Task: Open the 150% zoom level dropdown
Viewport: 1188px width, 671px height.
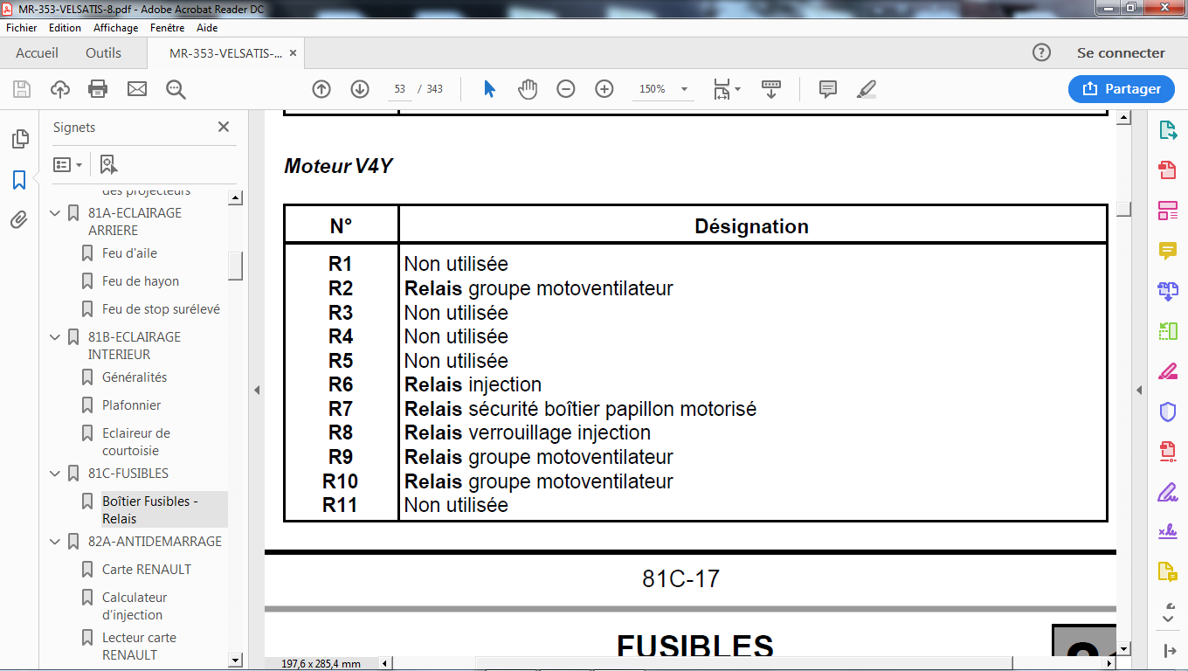Action: point(684,89)
